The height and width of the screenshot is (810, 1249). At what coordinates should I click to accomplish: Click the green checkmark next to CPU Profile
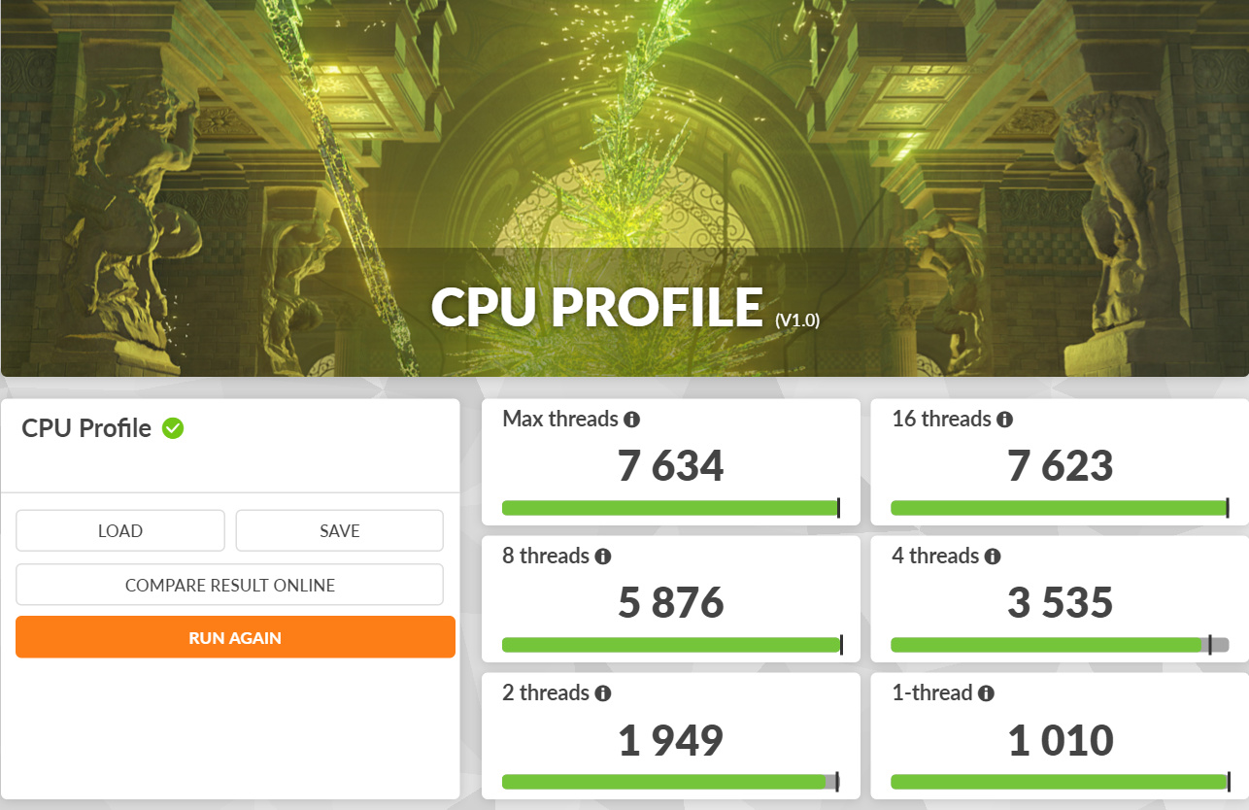[x=173, y=427]
